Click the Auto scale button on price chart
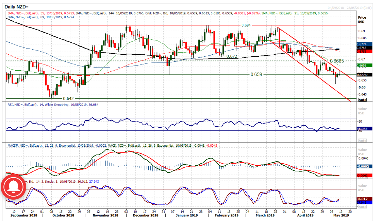This screenshot has width=381, height=221. pos(363,100)
